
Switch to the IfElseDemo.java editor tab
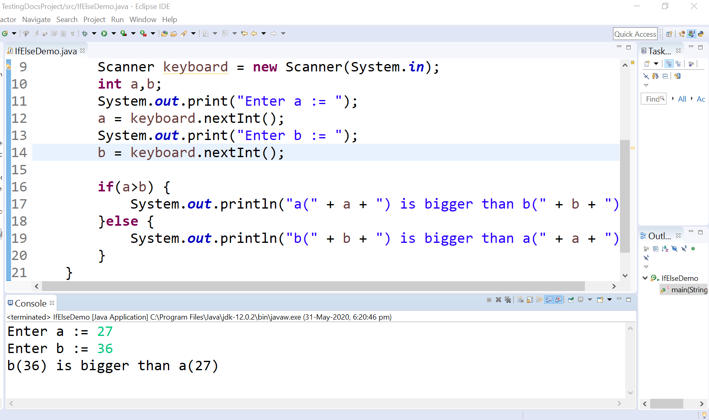[x=45, y=51]
